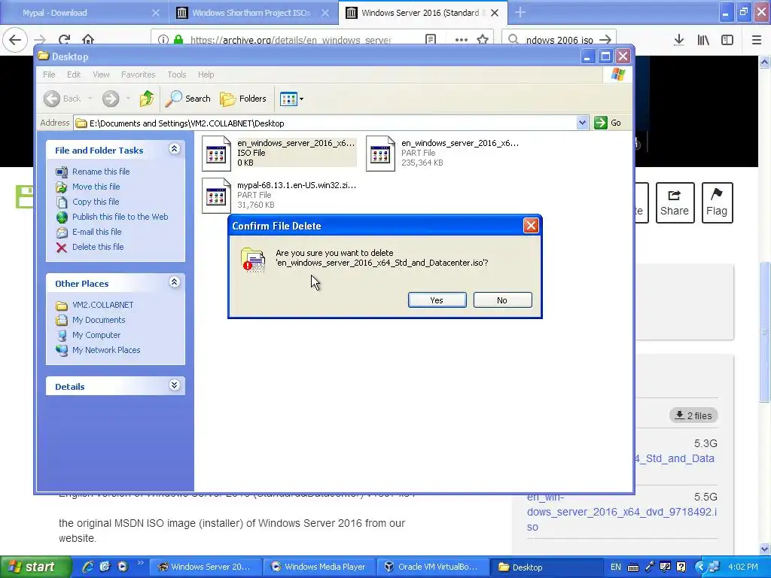Click Publish this file to the Web
771x578 pixels.
[x=120, y=217]
